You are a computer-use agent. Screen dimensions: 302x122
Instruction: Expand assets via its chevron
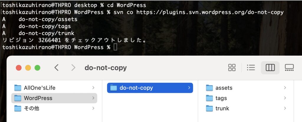click(x=285, y=88)
